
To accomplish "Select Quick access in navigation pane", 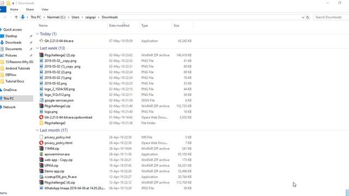I will (x=12, y=29).
